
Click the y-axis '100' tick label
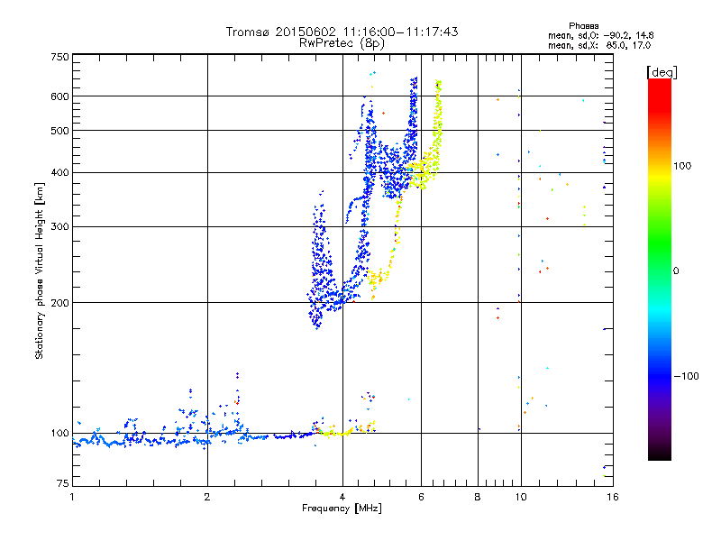click(x=60, y=434)
